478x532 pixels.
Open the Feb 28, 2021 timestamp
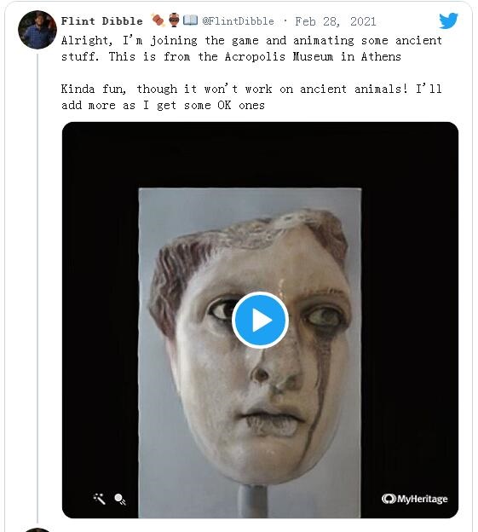pos(335,21)
